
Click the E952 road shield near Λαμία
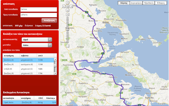pos(65,60)
